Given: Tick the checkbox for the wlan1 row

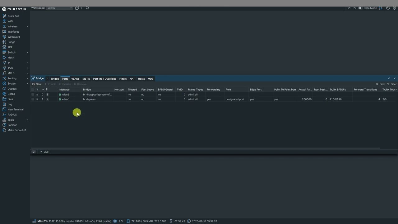Looking at the screenshot, I should click(x=33, y=95).
